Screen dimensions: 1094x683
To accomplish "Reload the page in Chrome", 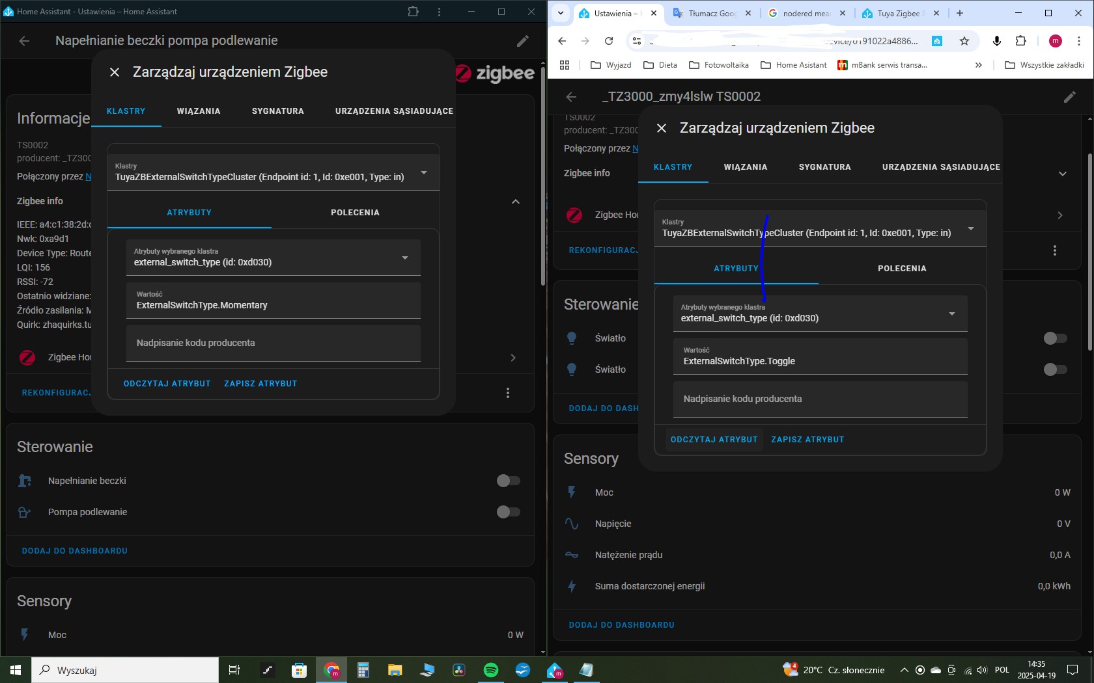I will [609, 41].
